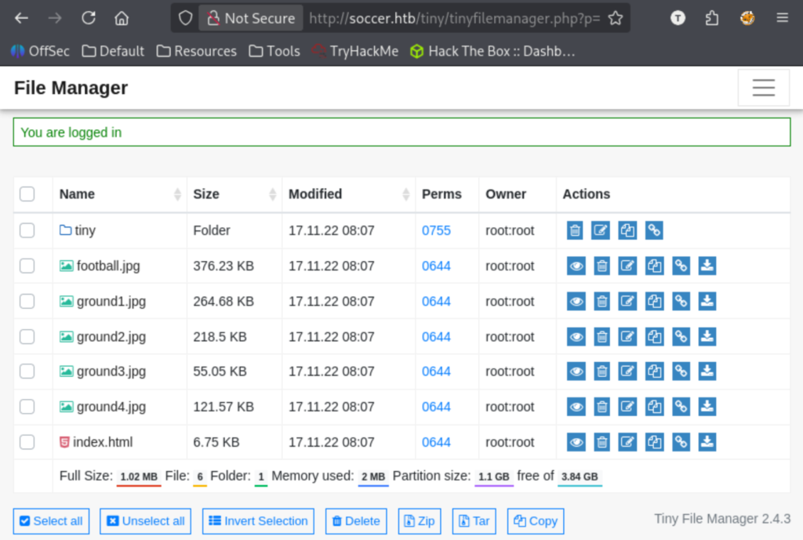Open the File Manager hamburger menu
Image resolution: width=803 pixels, height=540 pixels.
[x=763, y=88]
